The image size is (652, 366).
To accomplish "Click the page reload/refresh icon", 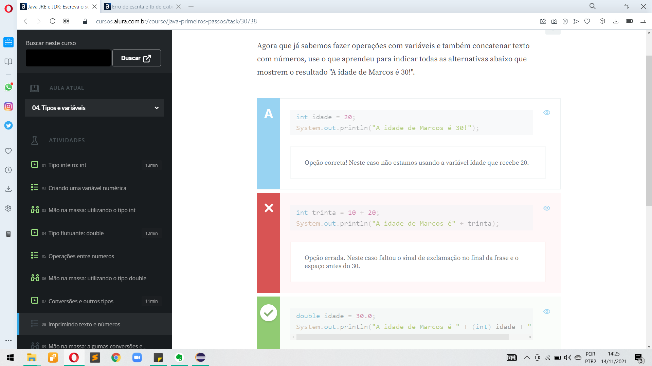I will (x=52, y=21).
